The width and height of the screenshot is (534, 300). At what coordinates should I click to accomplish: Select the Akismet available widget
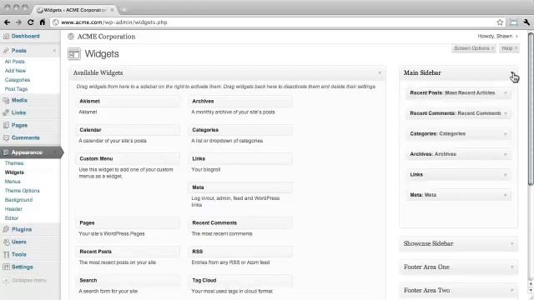click(x=128, y=102)
